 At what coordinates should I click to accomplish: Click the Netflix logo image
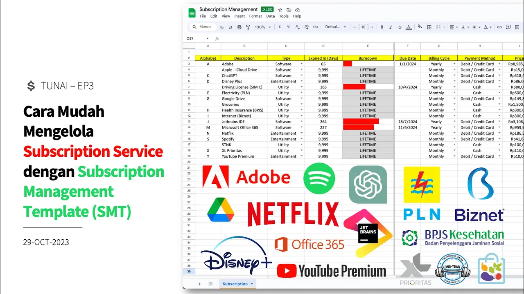point(293,214)
